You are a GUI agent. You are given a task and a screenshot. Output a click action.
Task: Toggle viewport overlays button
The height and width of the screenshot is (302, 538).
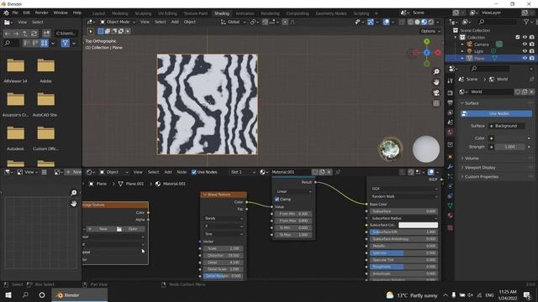(387, 22)
